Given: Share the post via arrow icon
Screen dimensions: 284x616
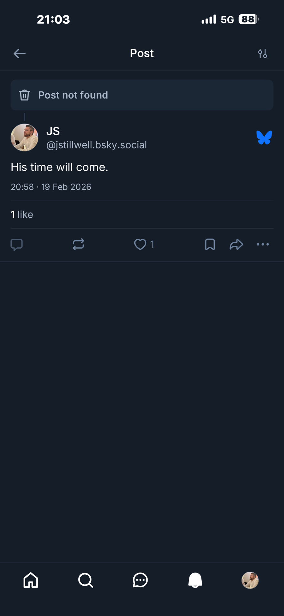Looking at the screenshot, I should [x=236, y=245].
